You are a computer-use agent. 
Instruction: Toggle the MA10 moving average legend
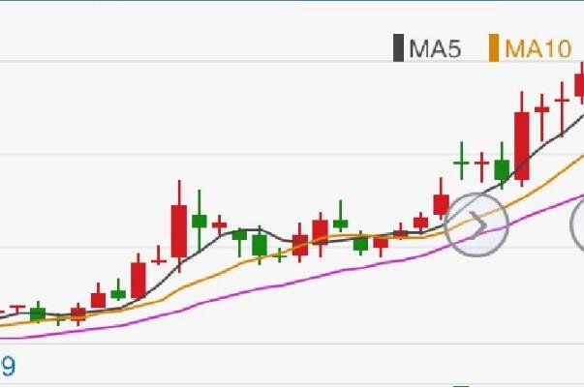click(x=531, y=48)
